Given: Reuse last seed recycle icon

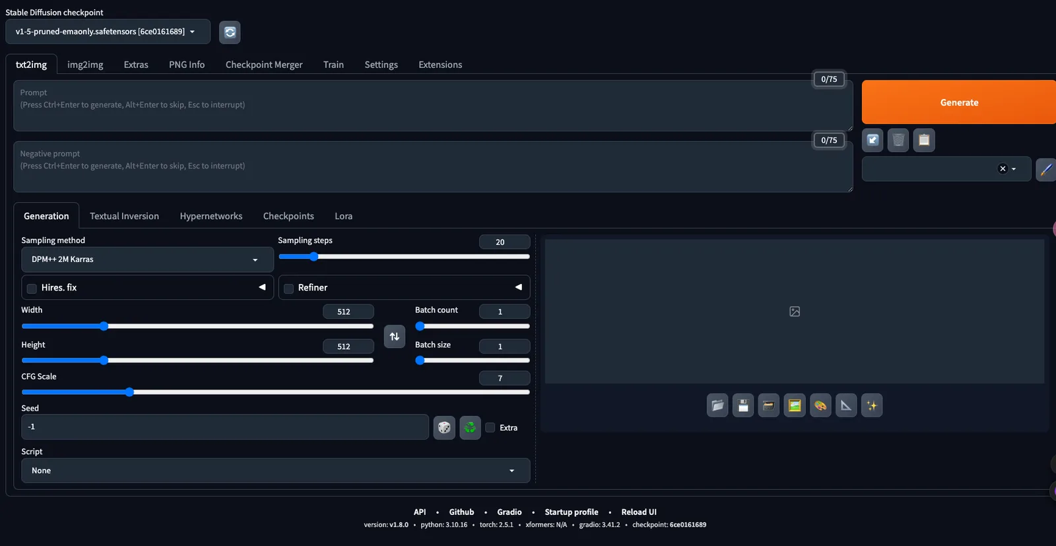Looking at the screenshot, I should (470, 428).
